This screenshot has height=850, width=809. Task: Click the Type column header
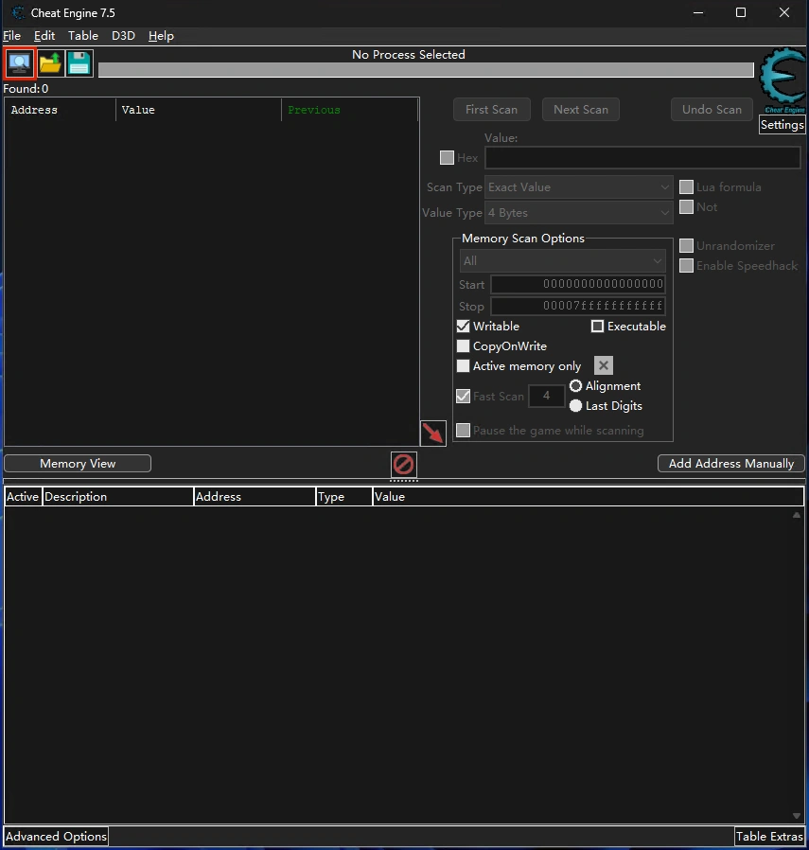344,497
